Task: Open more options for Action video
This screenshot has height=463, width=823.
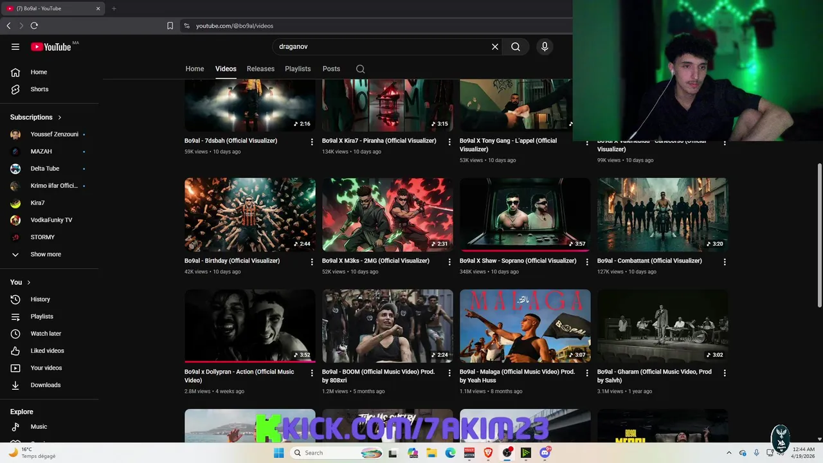Action: (312, 373)
